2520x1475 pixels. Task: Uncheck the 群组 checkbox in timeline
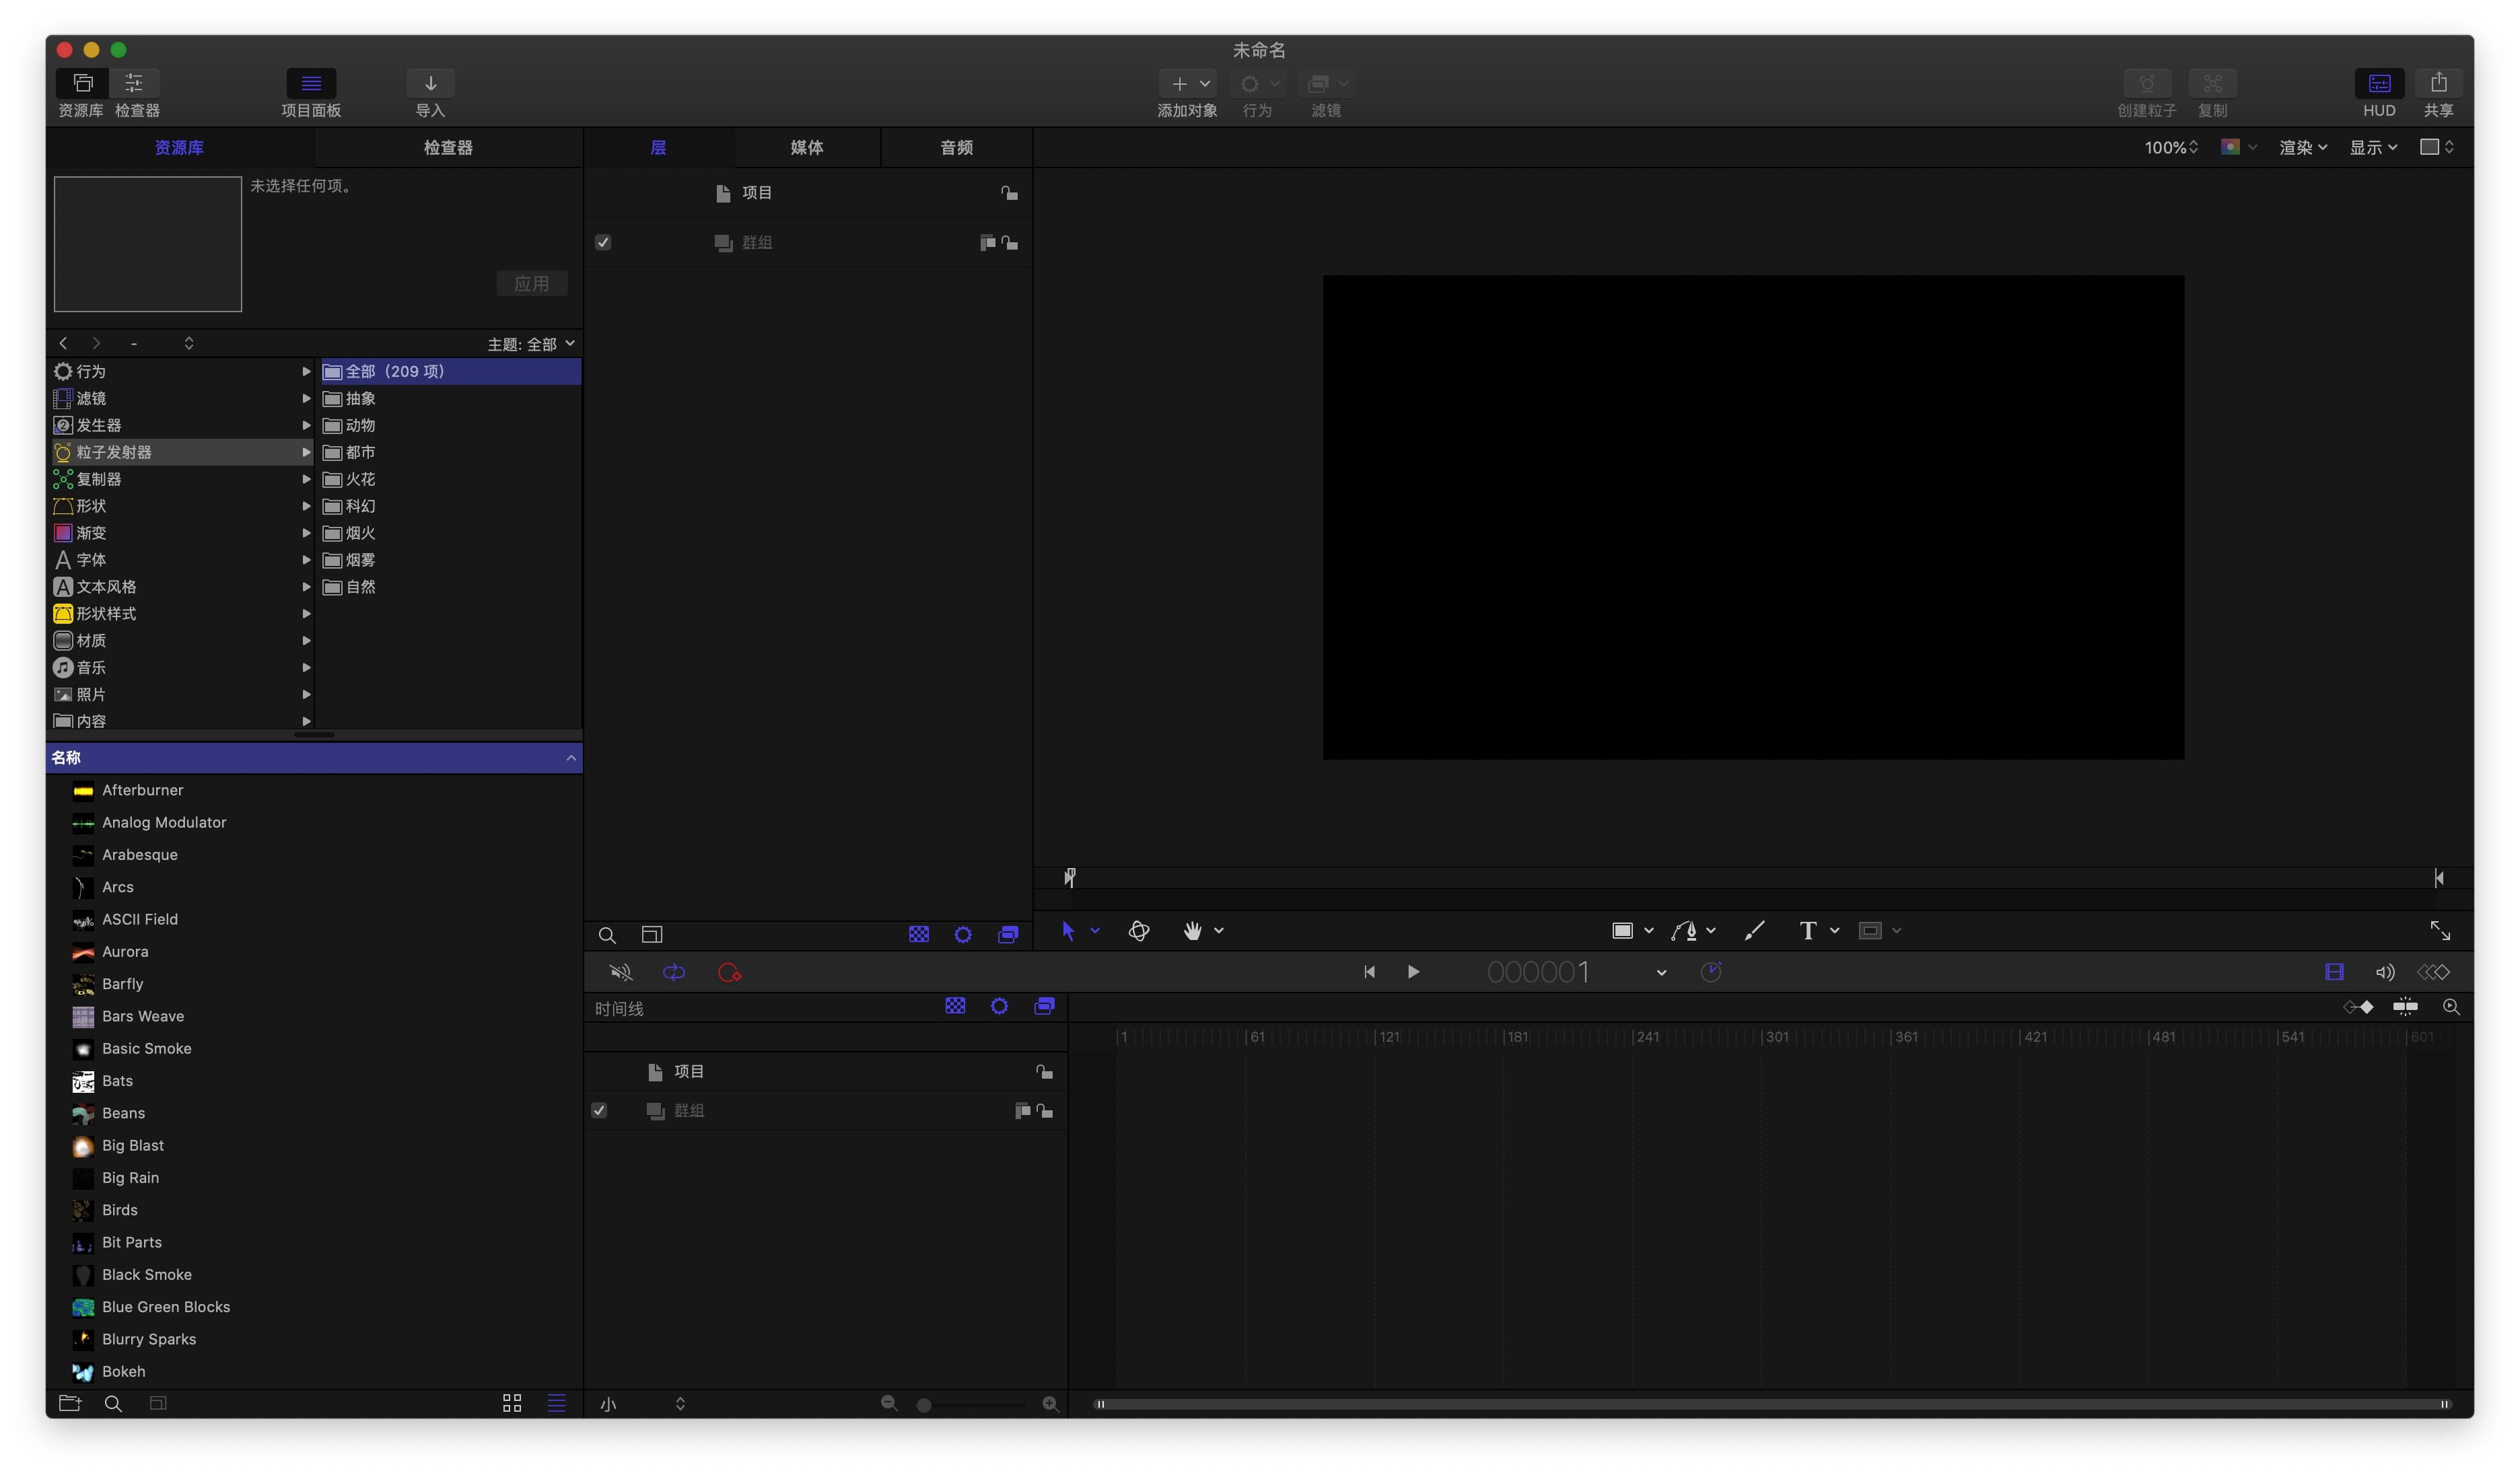tap(599, 1111)
